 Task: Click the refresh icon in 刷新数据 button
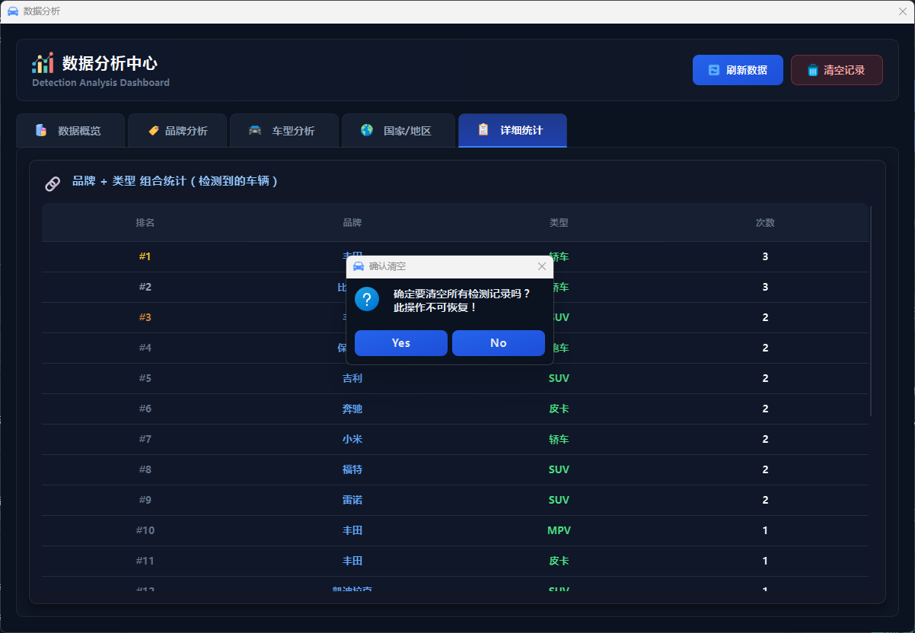(x=714, y=70)
